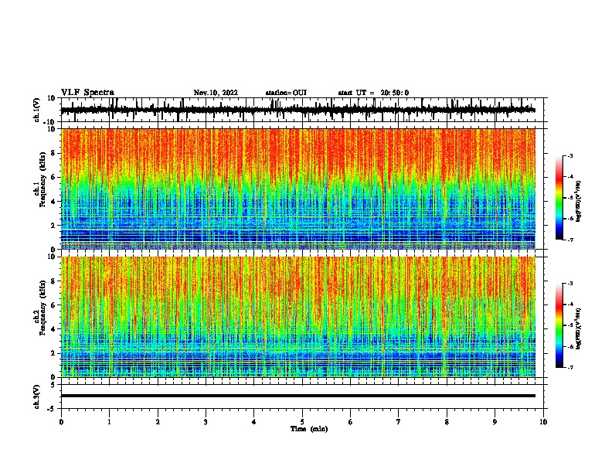Viewport: 612px width, 473px height.
Task: Select the "start UT = 20:50: 0" text
Action: point(373,93)
